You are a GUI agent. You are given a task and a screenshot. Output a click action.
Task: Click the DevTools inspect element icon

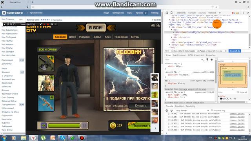coord(167,13)
